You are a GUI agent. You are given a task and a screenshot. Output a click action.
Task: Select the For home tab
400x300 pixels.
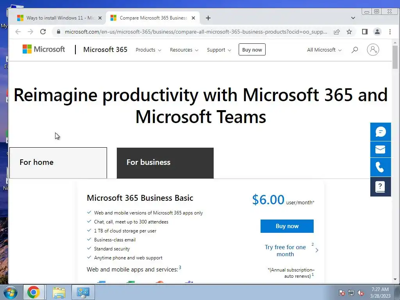58,163
